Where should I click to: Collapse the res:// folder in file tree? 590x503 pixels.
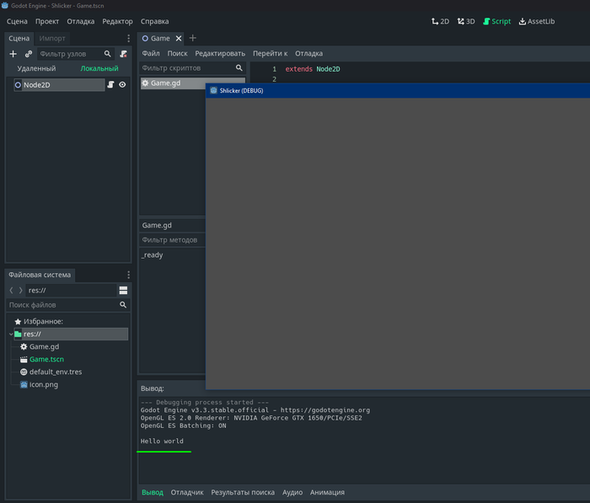click(x=9, y=334)
